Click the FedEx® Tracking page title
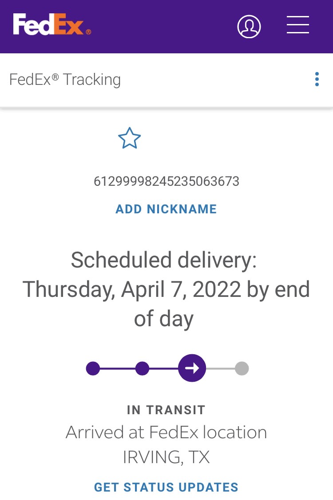333x500 pixels. click(65, 80)
